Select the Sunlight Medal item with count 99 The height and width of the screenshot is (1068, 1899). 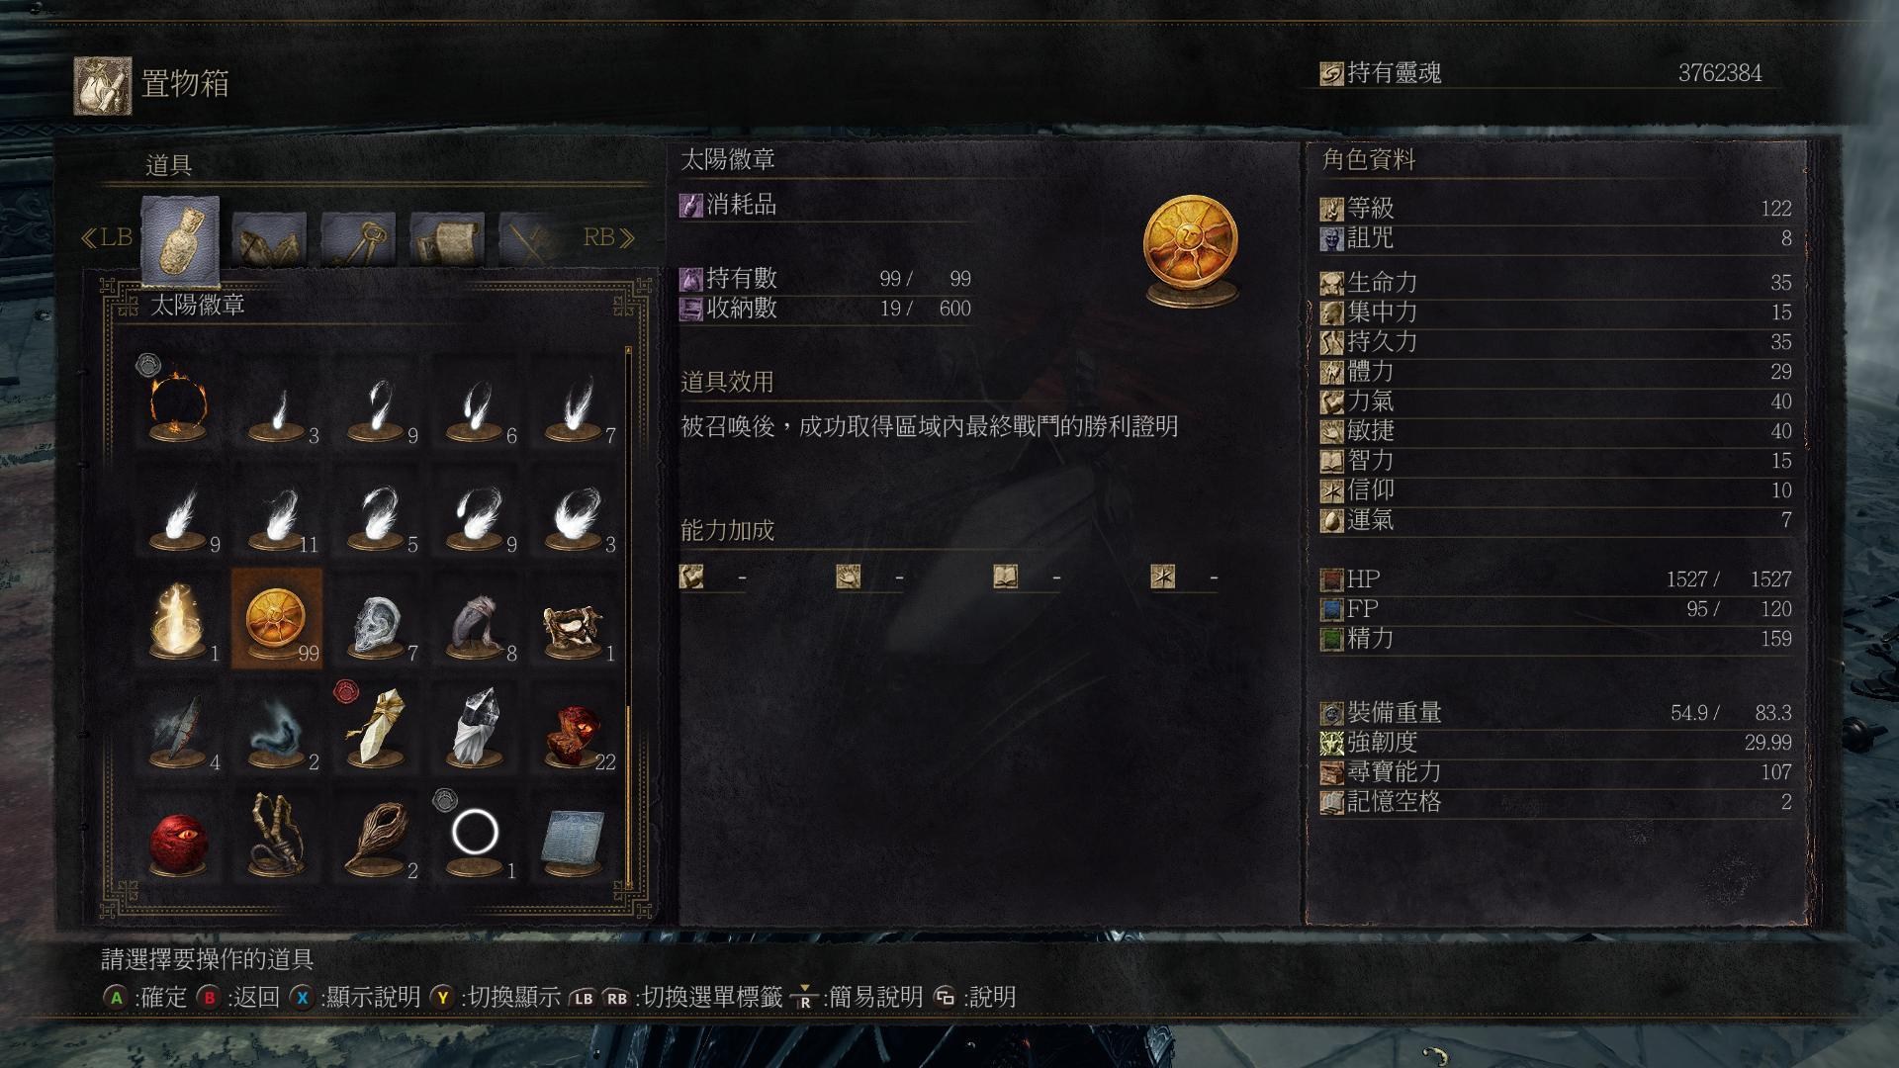[277, 620]
